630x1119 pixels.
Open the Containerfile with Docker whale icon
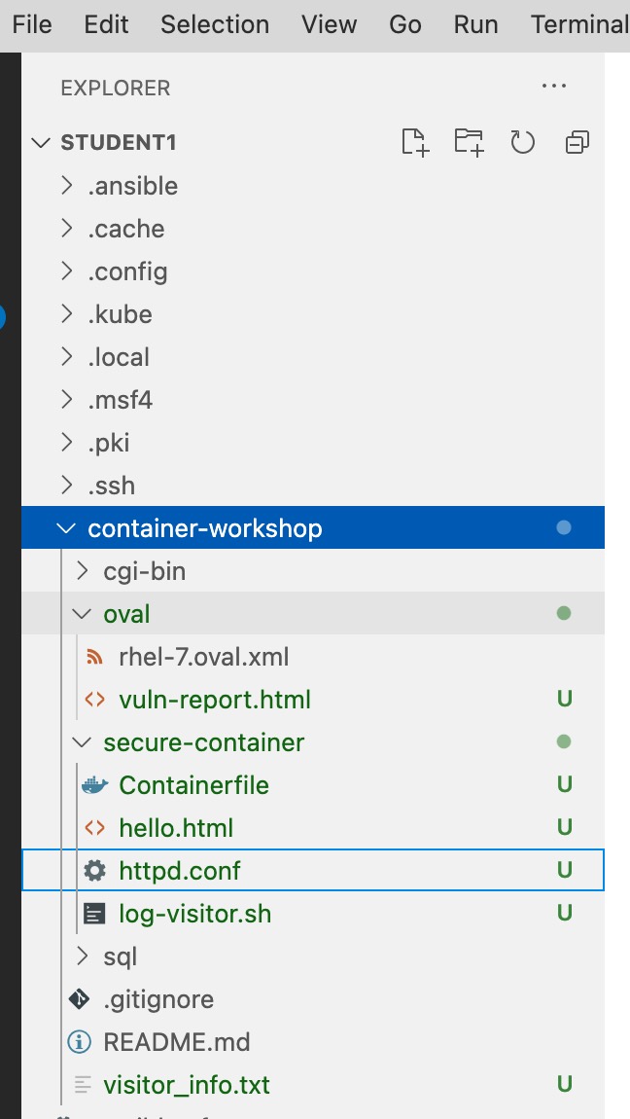pos(193,785)
